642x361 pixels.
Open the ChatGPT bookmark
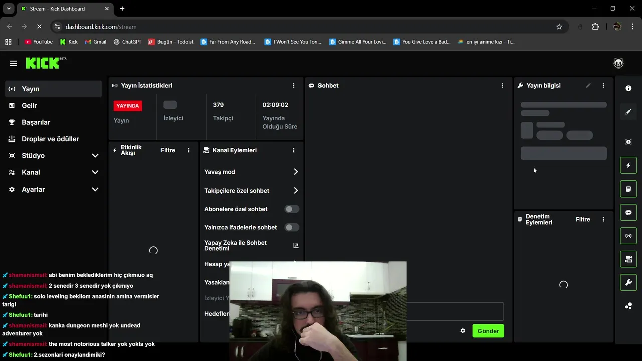click(x=127, y=42)
